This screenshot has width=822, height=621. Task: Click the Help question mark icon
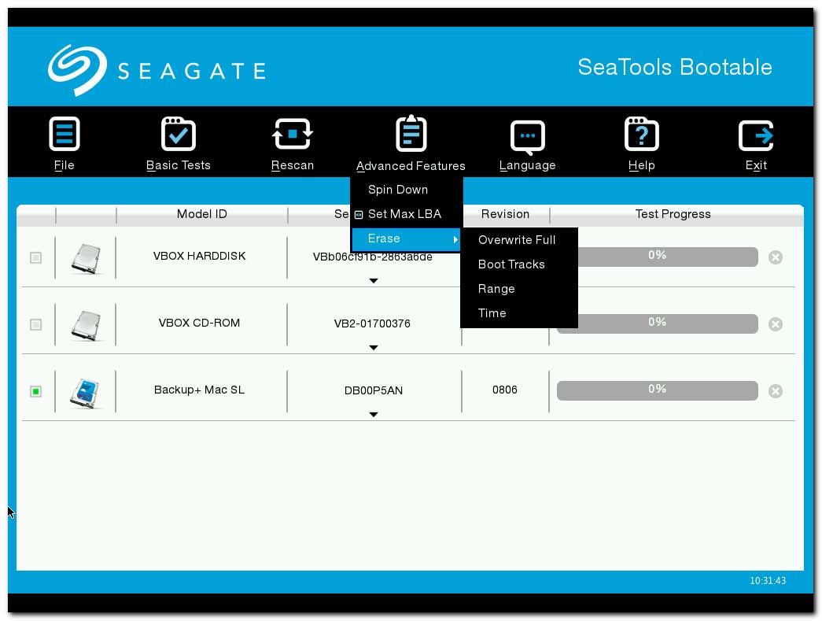click(x=641, y=133)
